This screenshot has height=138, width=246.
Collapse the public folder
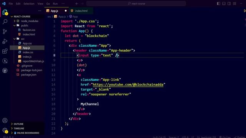(x=15, y=25)
